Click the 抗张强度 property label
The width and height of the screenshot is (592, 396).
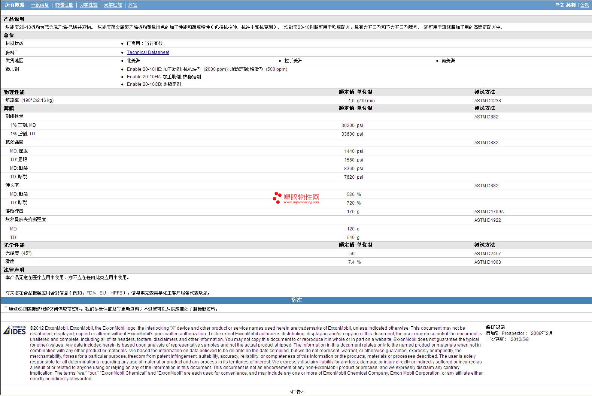(14, 142)
